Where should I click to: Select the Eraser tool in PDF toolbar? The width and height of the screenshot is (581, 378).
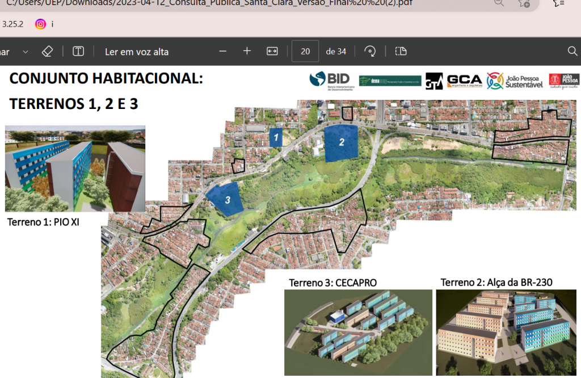point(48,52)
